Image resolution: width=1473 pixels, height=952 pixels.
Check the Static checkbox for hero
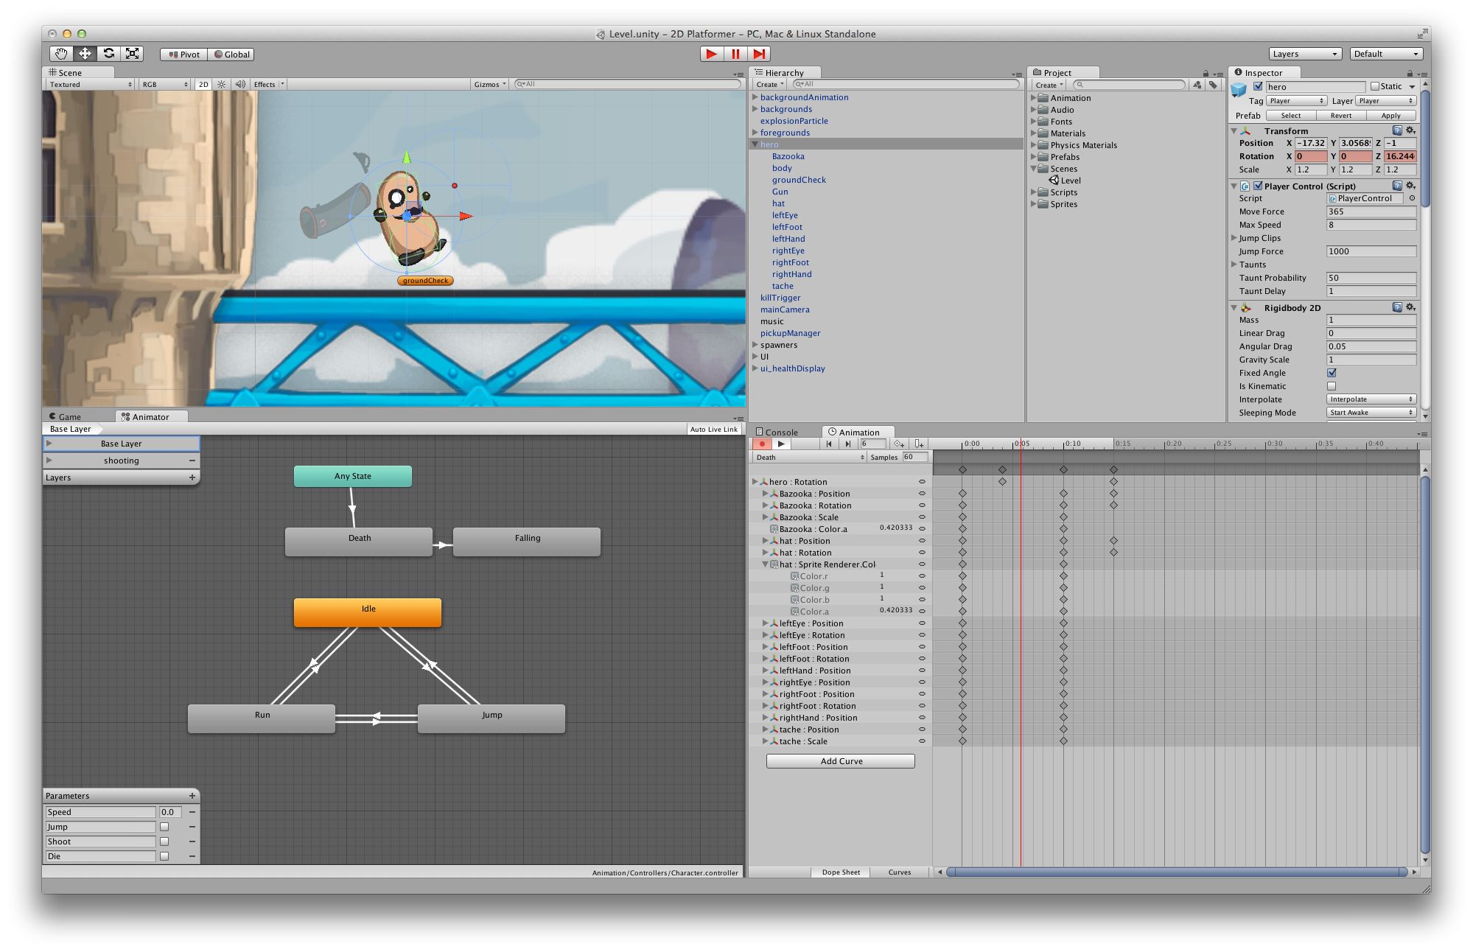tap(1375, 87)
